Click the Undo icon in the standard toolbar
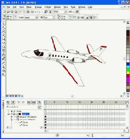 click(32, 12)
